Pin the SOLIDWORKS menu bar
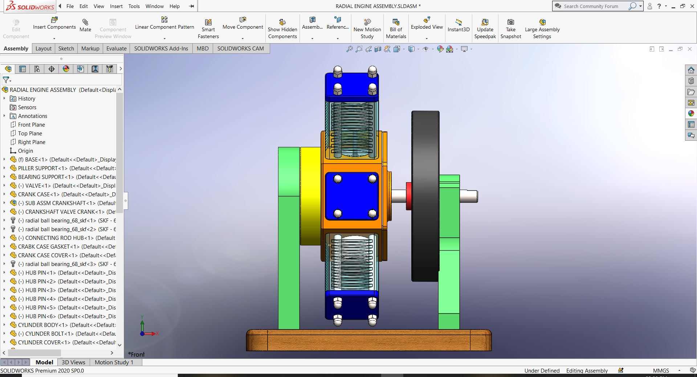697x377 pixels. [192, 6]
